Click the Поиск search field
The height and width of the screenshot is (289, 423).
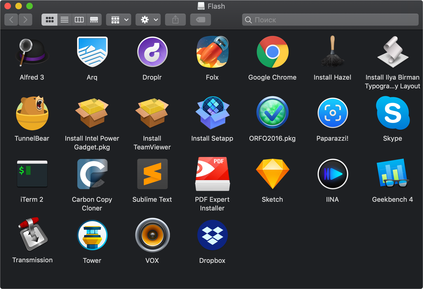tap(330, 20)
